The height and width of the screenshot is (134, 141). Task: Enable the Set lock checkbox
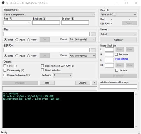click(x=117, y=70)
